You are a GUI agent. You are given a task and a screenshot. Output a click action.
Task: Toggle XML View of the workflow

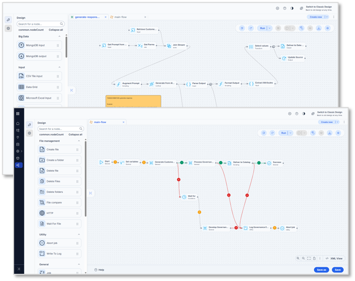click(334, 258)
